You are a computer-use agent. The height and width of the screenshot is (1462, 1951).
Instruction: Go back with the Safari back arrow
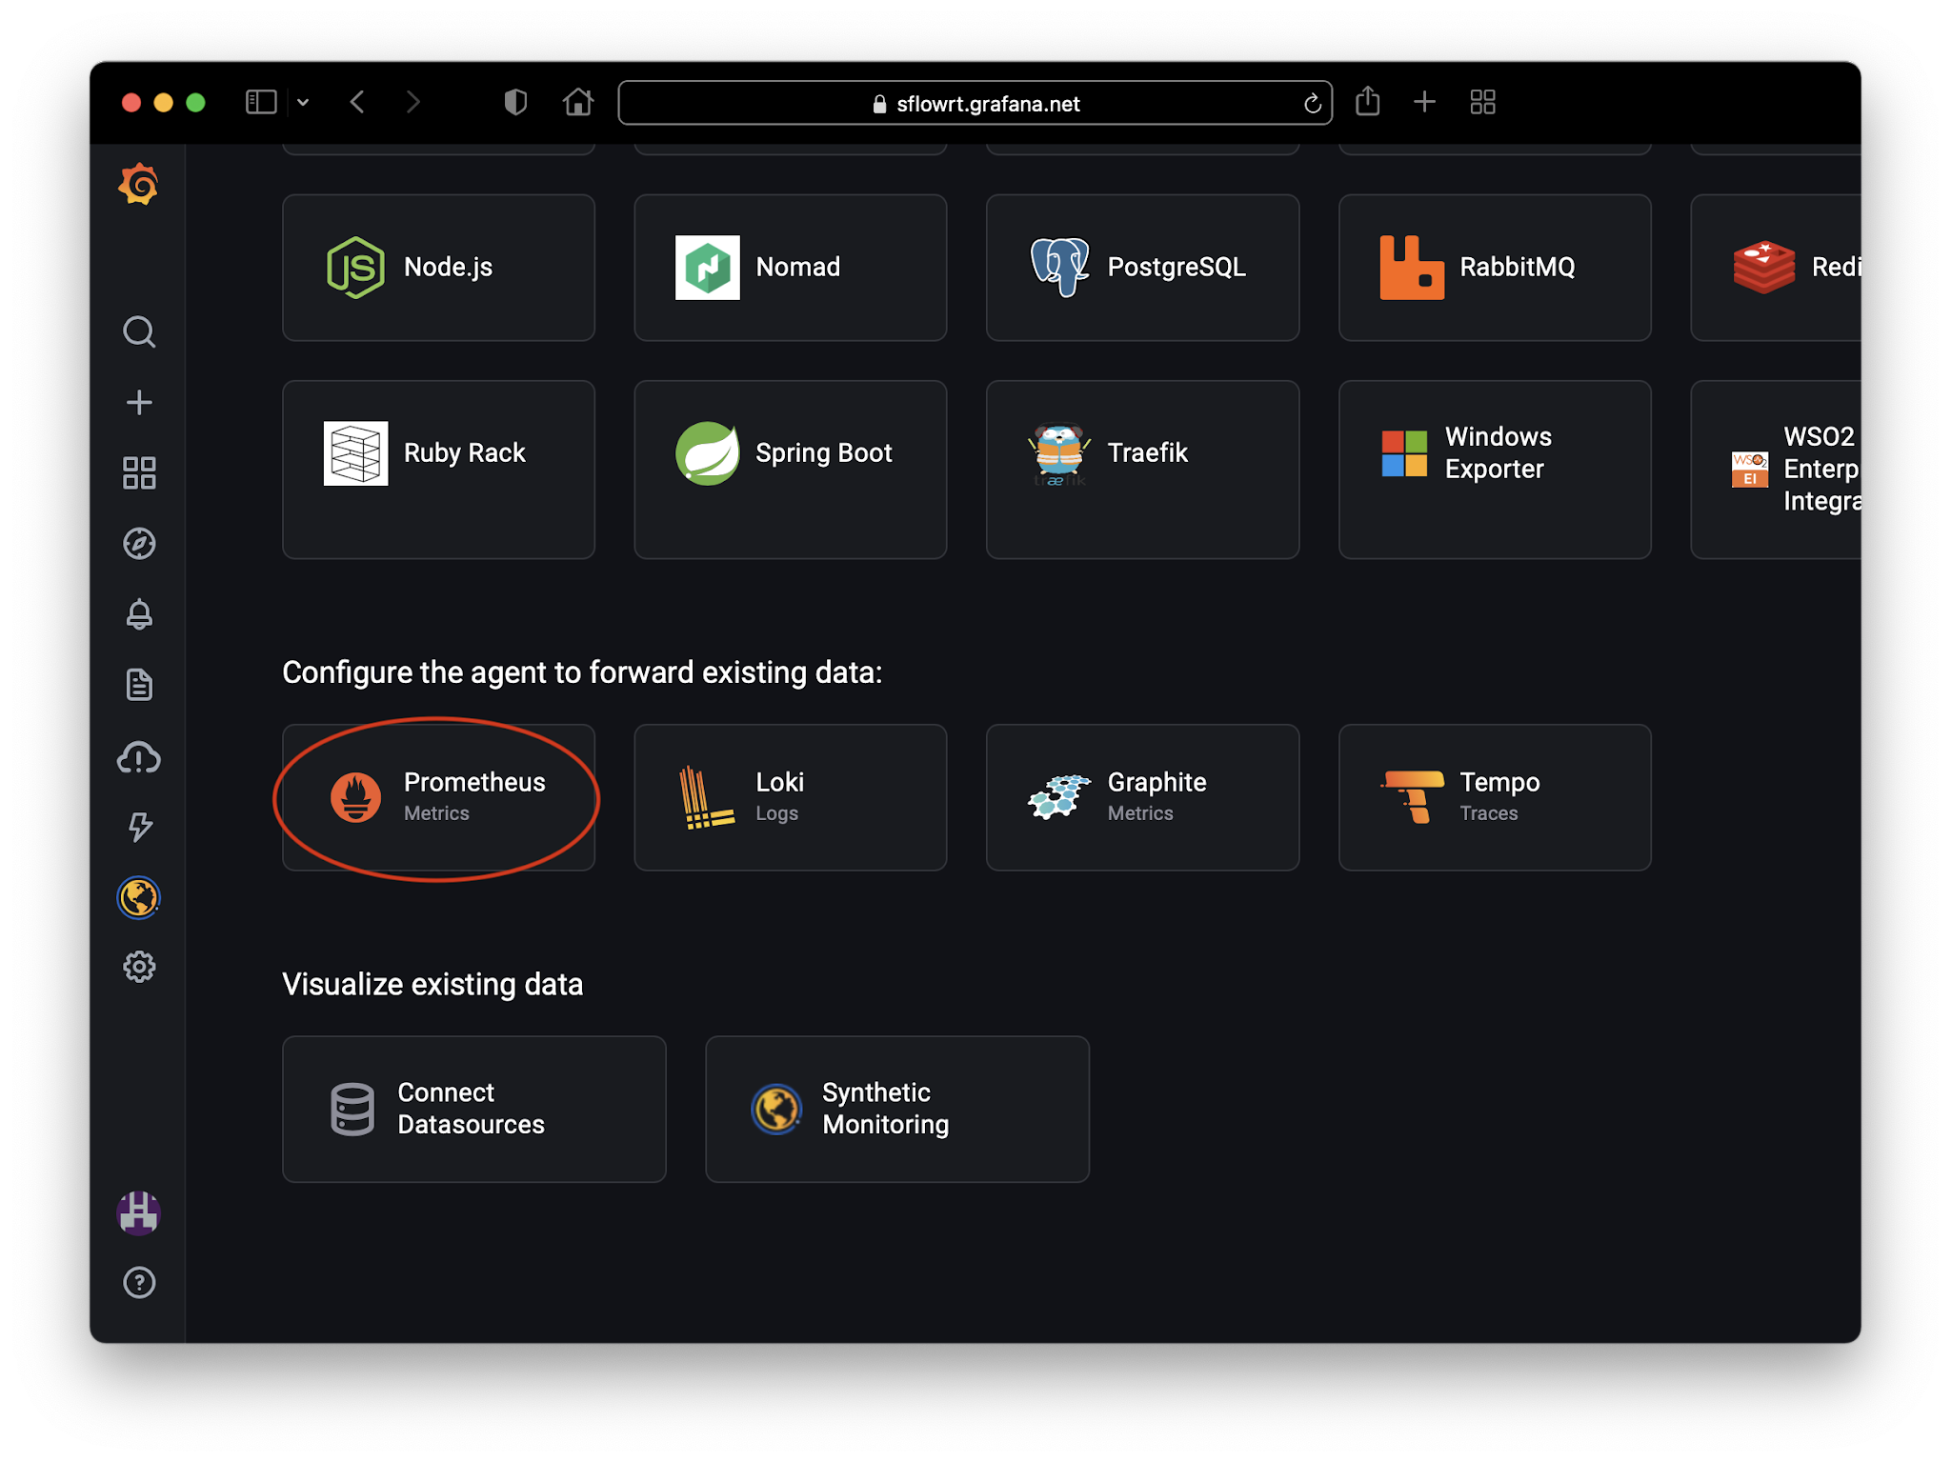click(358, 102)
